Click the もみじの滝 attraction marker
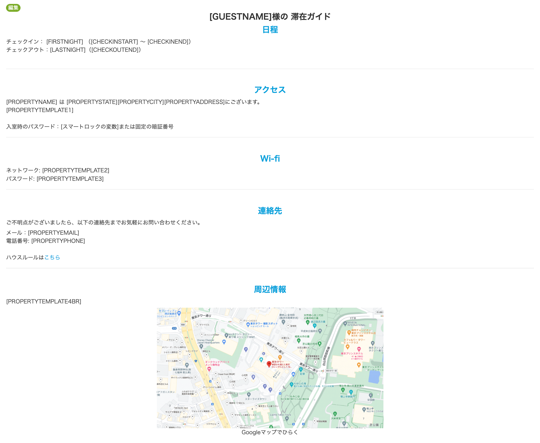Image resolution: width=540 pixels, height=443 pixels. (x=291, y=385)
